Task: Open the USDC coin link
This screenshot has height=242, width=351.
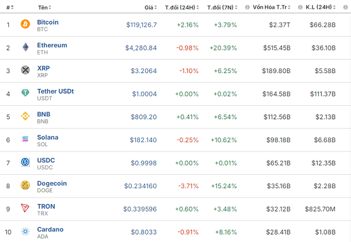Action: pos(46,160)
